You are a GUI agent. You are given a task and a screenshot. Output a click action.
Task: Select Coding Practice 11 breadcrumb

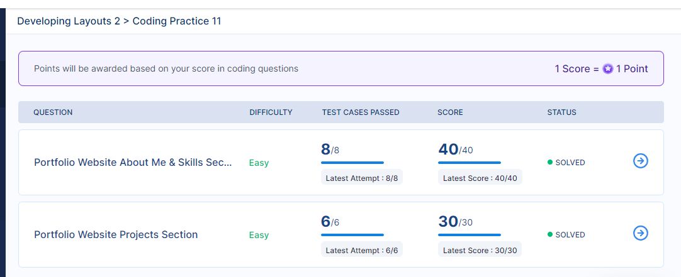pyautogui.click(x=177, y=21)
